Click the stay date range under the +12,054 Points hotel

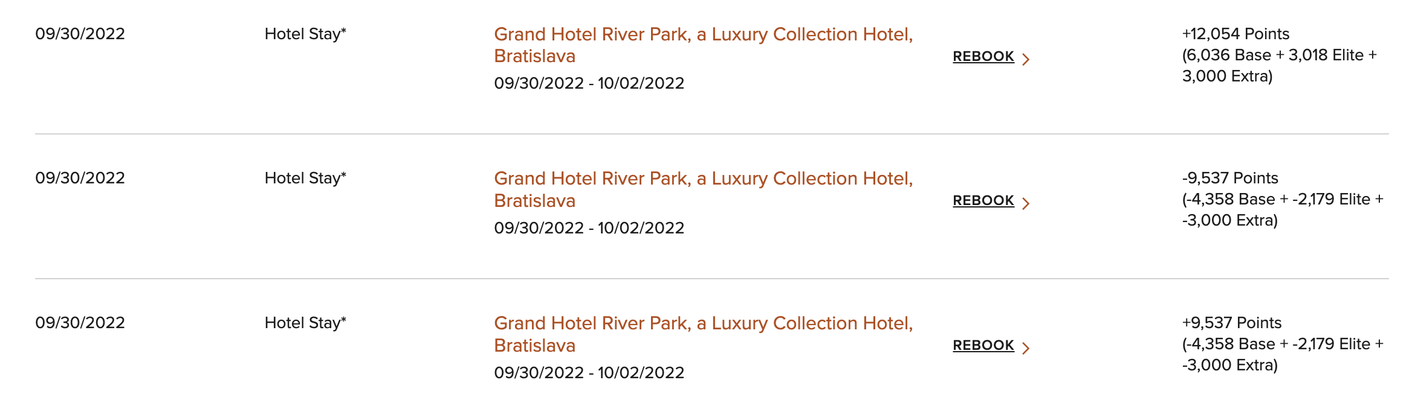[589, 83]
